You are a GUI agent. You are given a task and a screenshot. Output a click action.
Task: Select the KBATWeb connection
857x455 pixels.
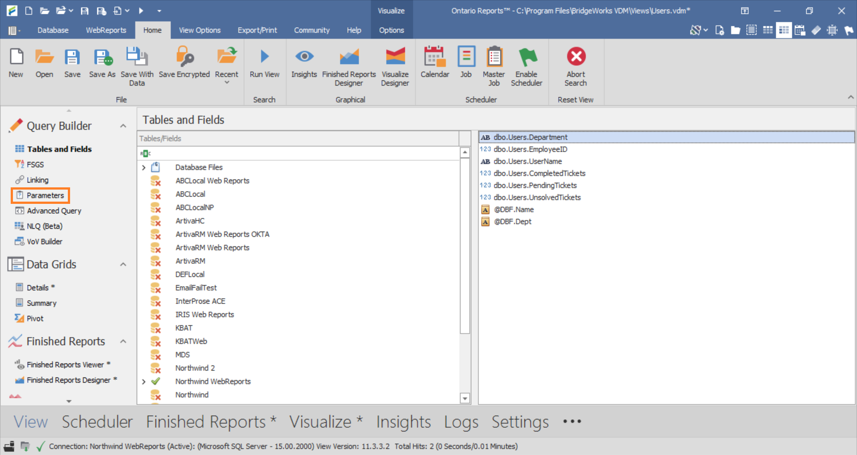click(191, 341)
